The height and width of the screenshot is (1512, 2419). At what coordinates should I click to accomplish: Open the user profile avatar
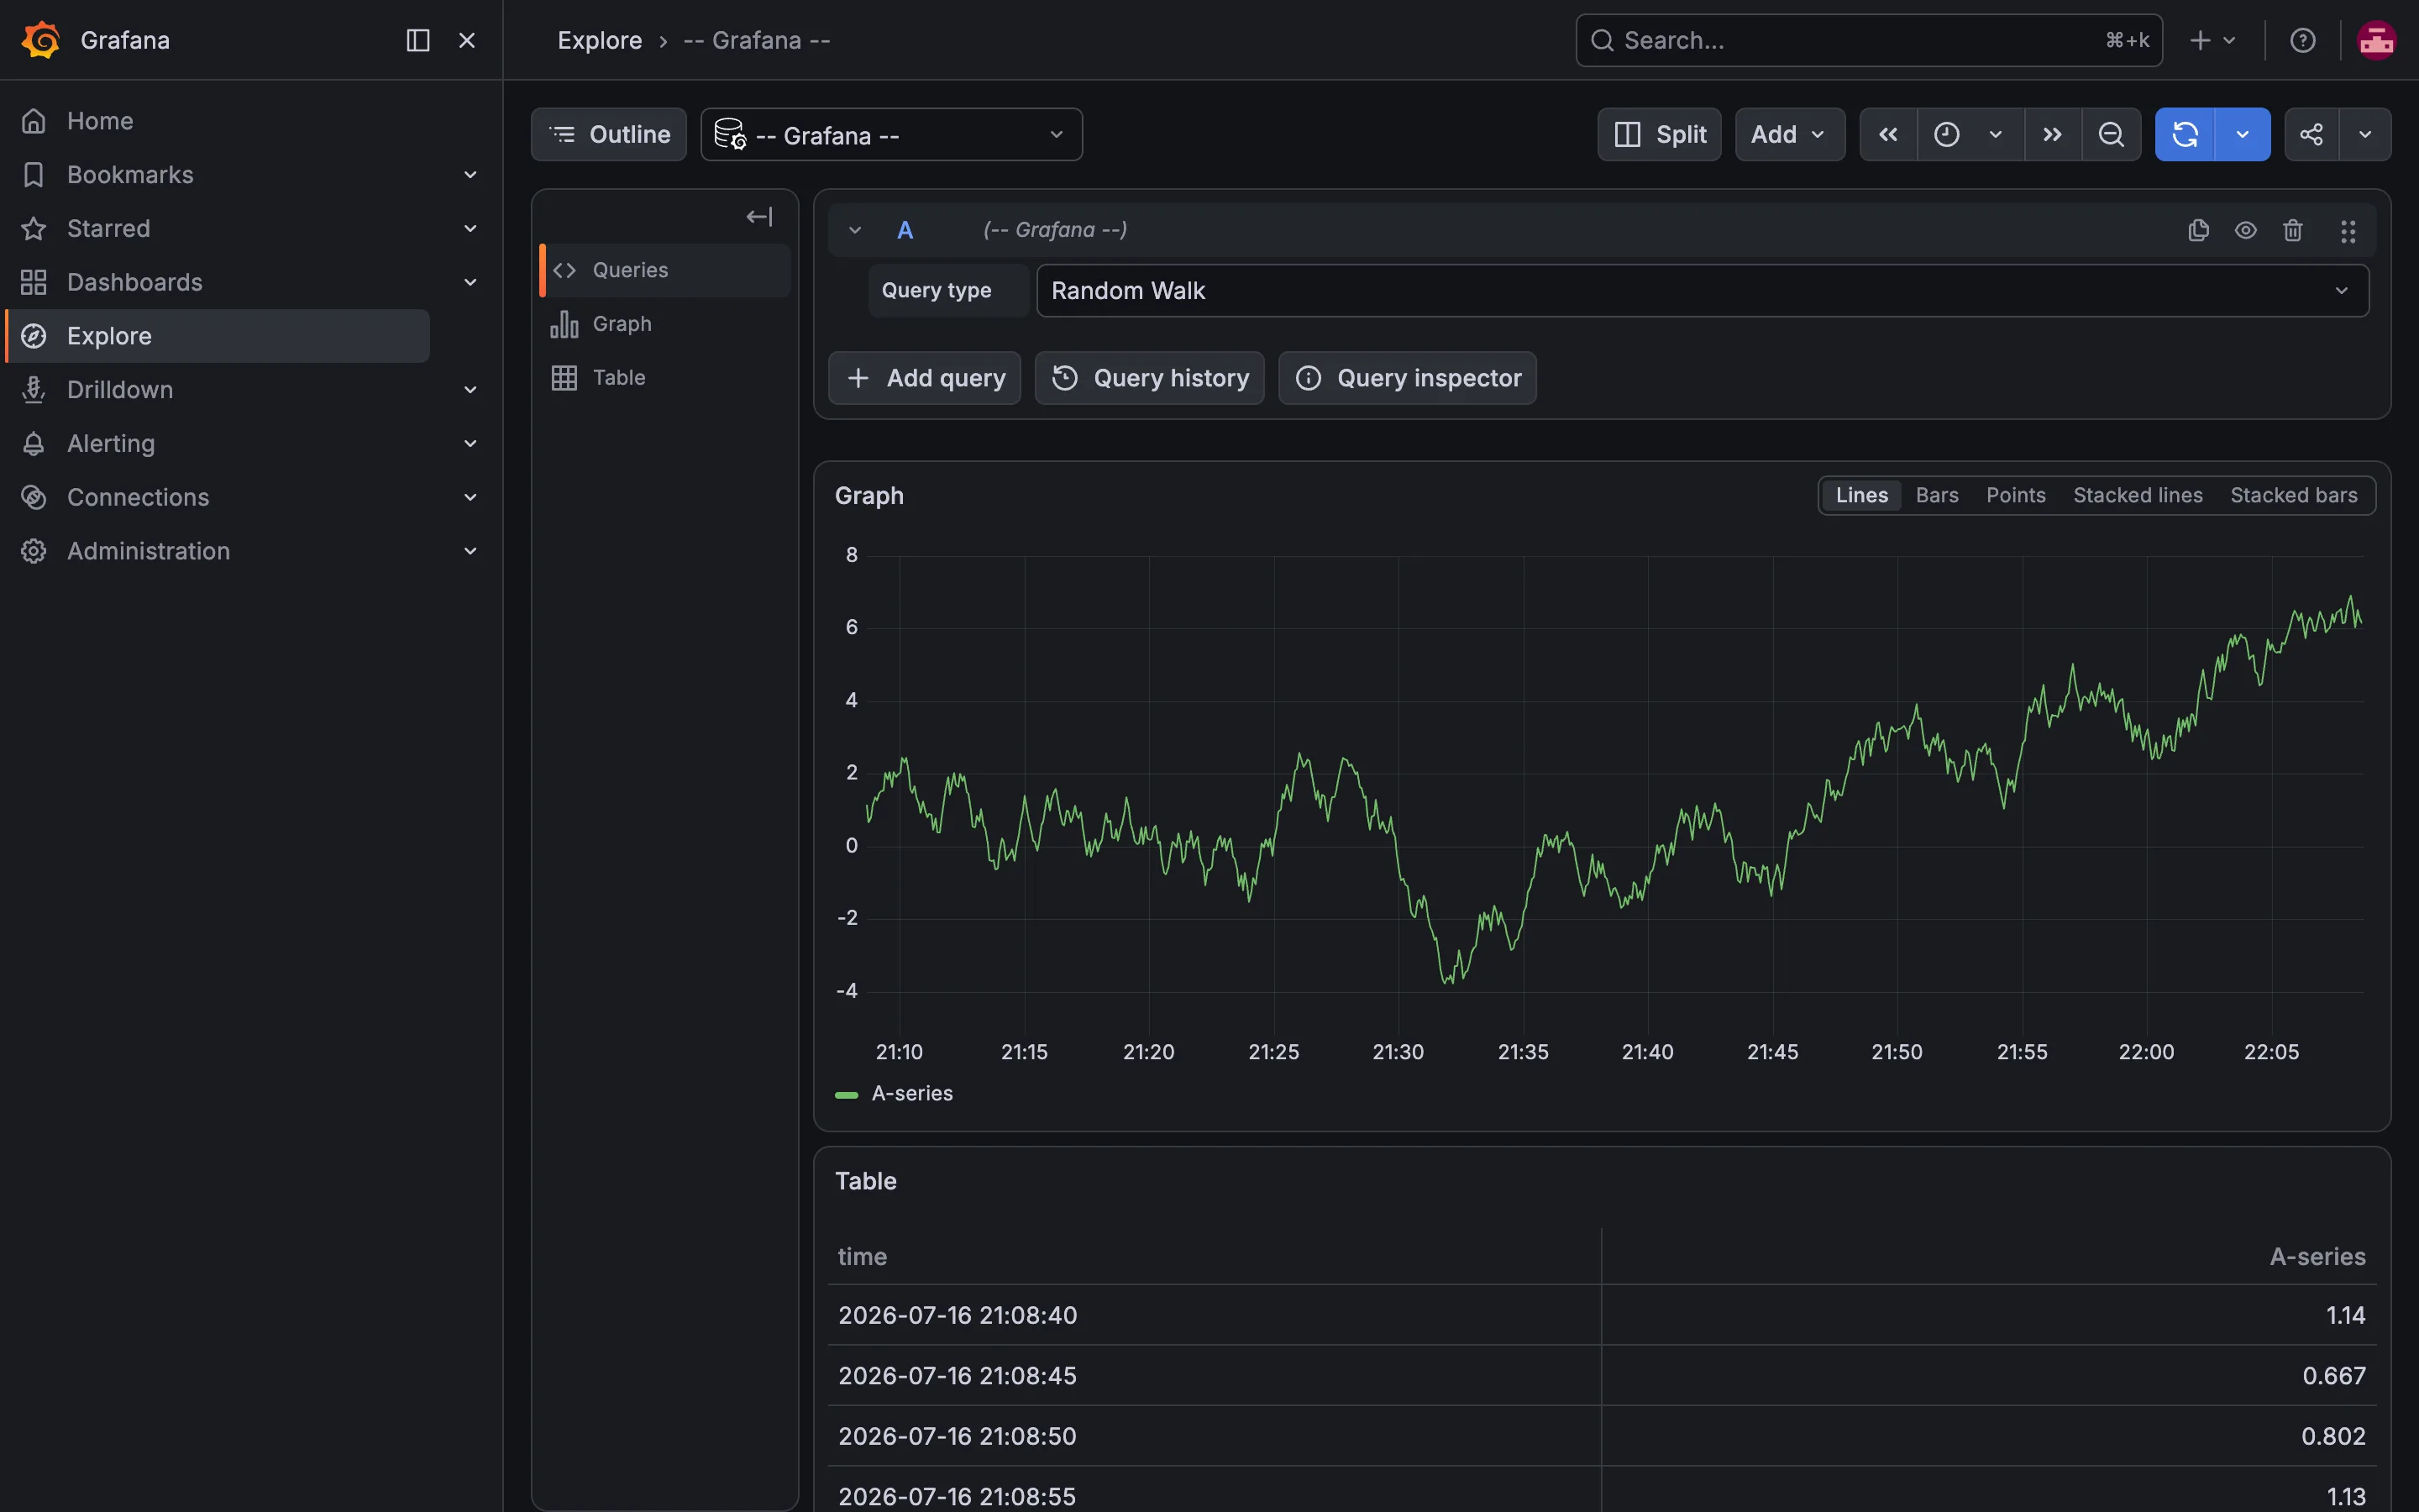click(x=2376, y=40)
